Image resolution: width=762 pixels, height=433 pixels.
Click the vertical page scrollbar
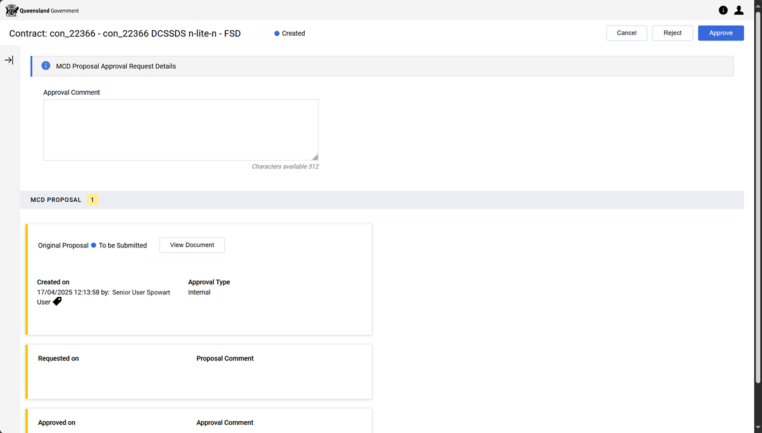[x=758, y=196]
